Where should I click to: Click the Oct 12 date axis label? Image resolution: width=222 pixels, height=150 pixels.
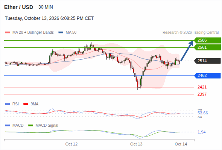[x=71, y=144]
